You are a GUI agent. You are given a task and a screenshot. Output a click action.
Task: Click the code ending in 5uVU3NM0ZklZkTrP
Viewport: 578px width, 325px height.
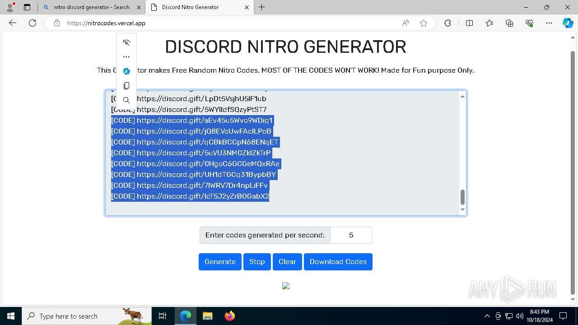tap(191, 153)
